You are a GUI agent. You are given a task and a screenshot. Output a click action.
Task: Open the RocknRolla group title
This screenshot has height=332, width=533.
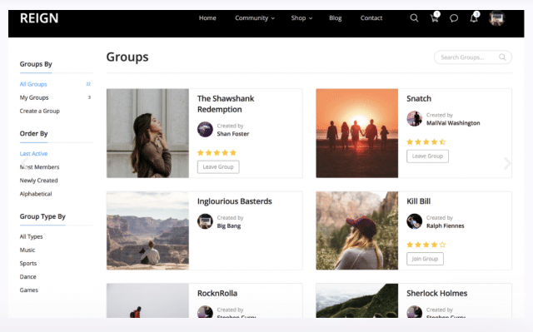coord(217,293)
